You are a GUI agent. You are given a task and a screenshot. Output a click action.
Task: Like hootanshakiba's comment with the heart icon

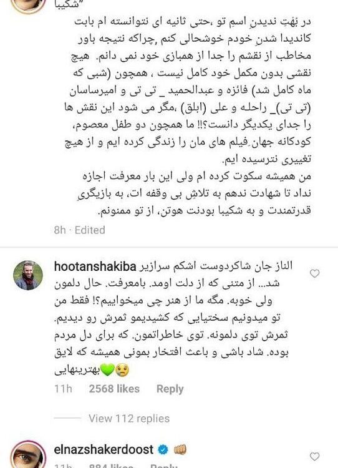315,273
